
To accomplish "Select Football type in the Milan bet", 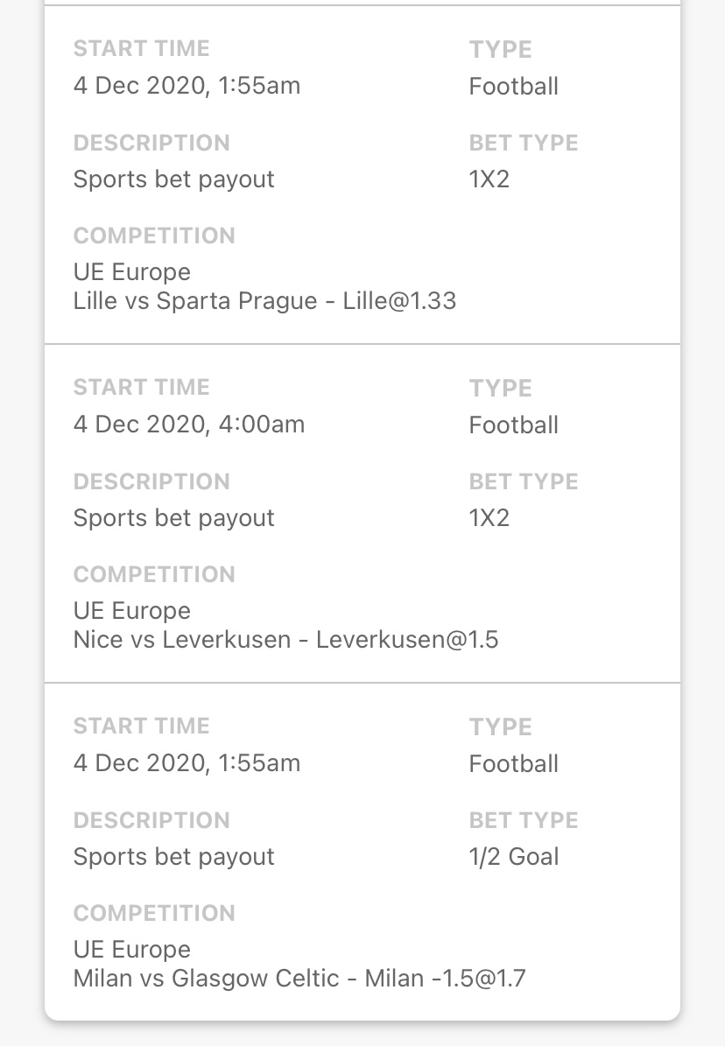I will pos(514,764).
